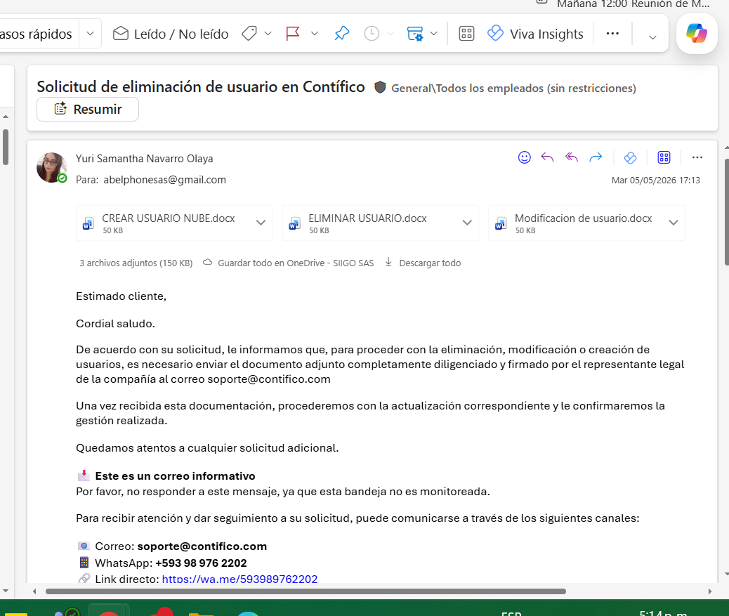Click the Viva Insights icon in message header
Screen dimensions: 729x616
pos(630,157)
